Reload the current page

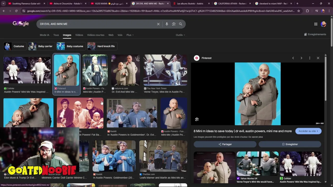(x=16, y=11)
